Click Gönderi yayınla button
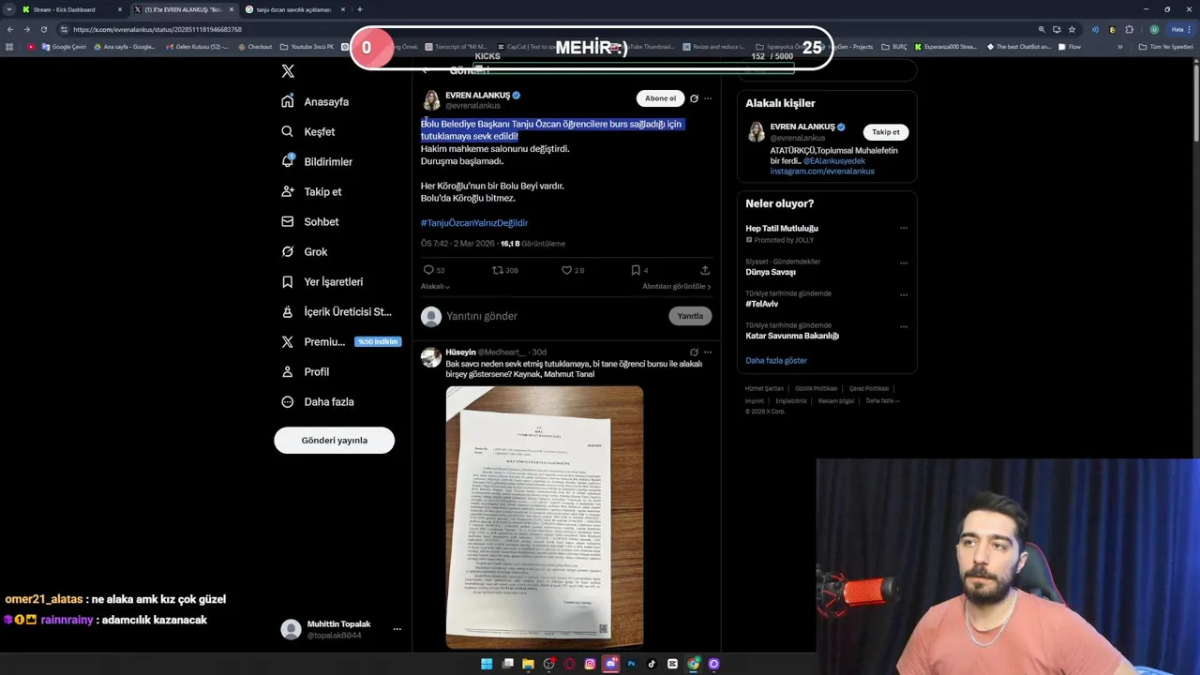This screenshot has height=675, width=1200. (x=334, y=440)
